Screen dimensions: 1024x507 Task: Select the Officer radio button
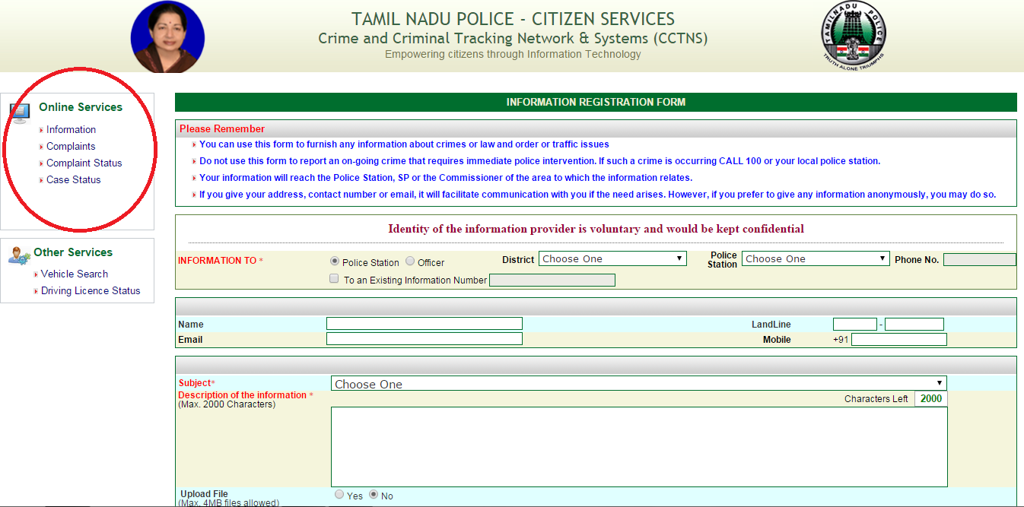click(410, 261)
